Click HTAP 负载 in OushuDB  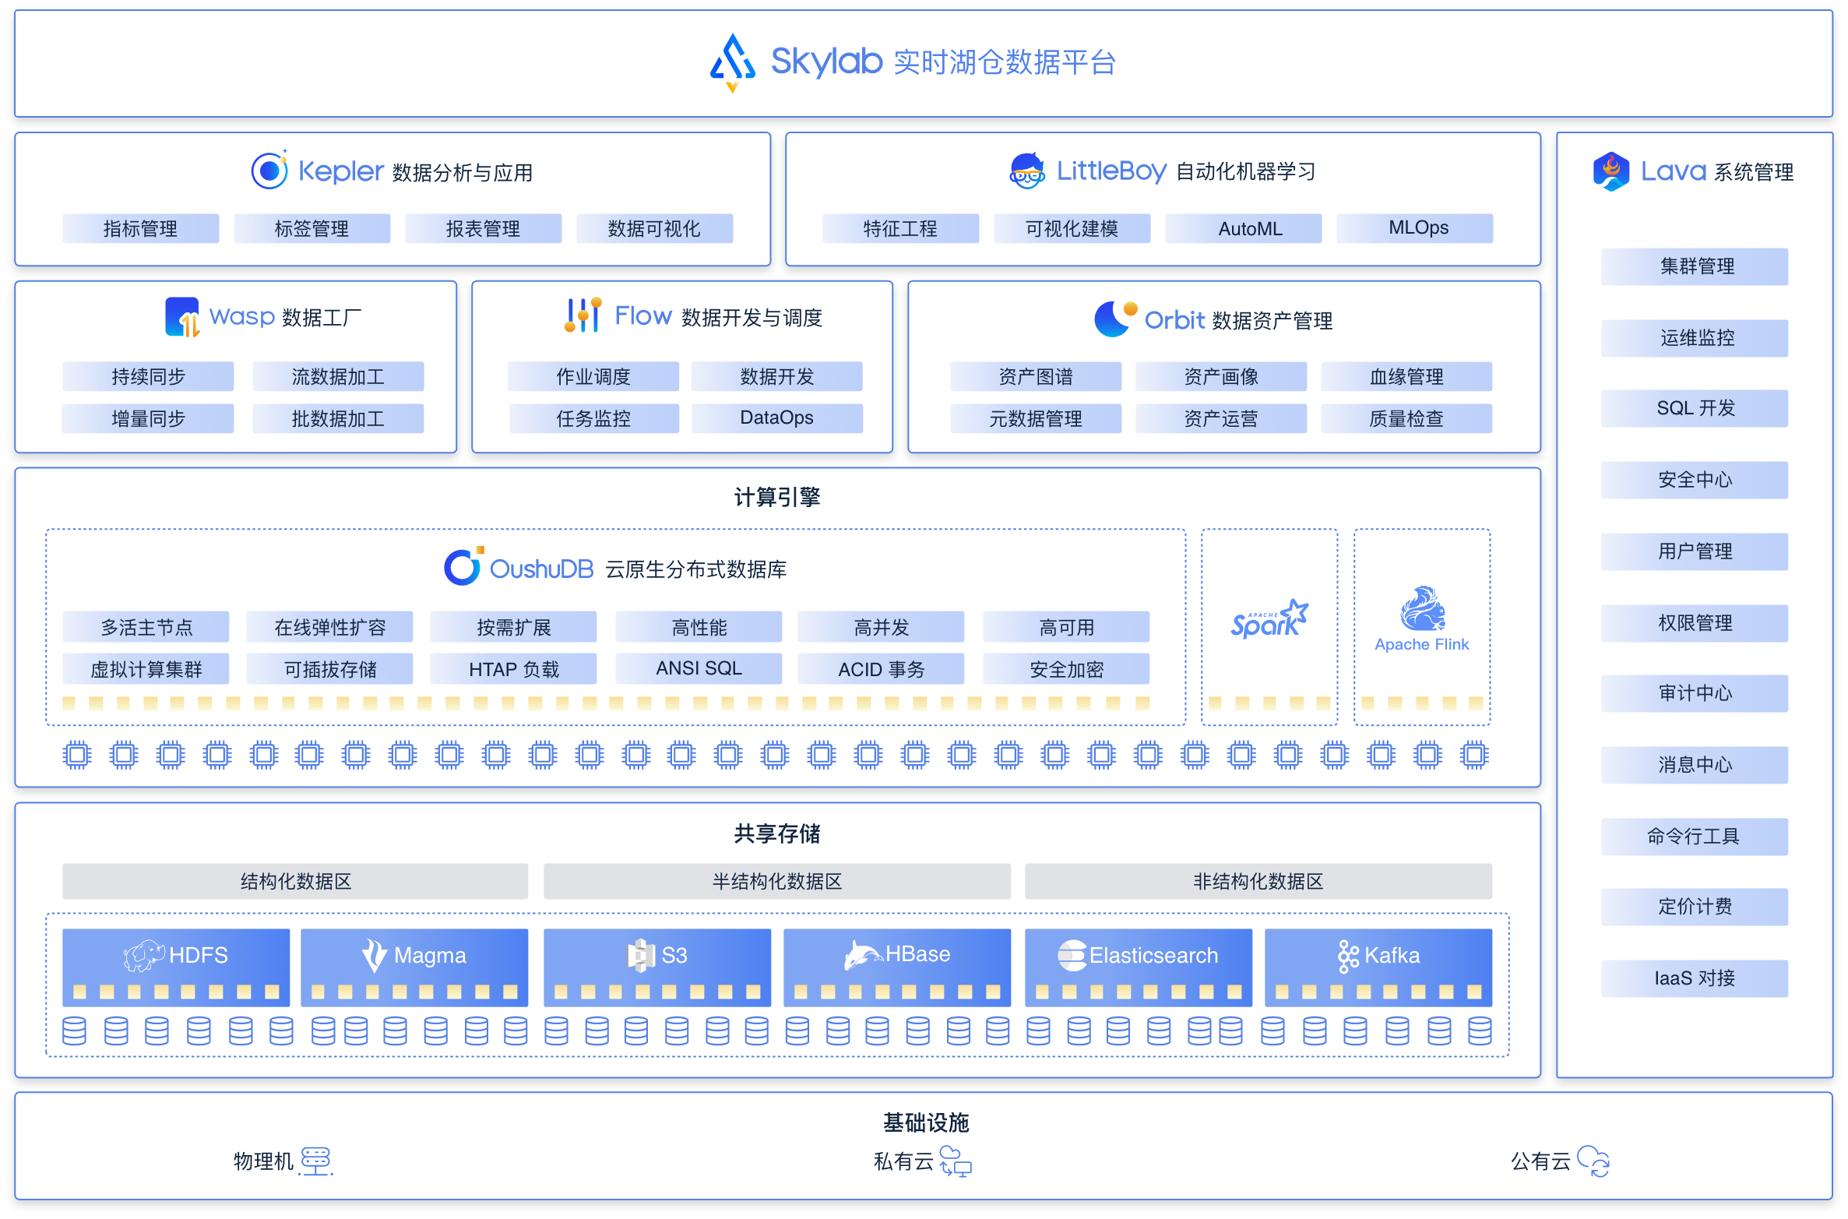[513, 669]
